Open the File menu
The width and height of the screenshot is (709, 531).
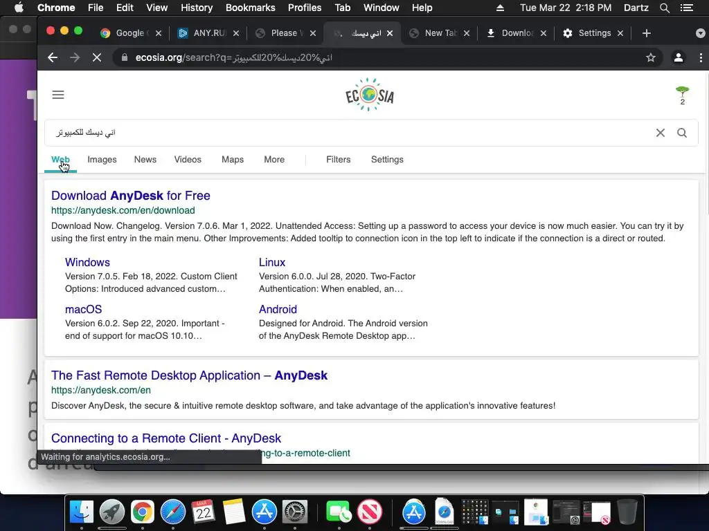tap(96, 8)
